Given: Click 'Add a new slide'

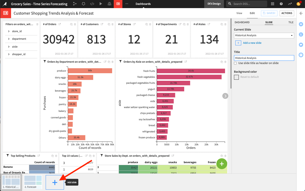Looking at the screenshot, I should 253,43.
